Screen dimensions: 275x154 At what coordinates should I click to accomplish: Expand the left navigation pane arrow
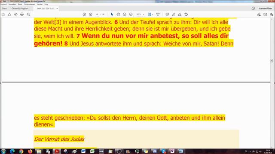(1, 83)
